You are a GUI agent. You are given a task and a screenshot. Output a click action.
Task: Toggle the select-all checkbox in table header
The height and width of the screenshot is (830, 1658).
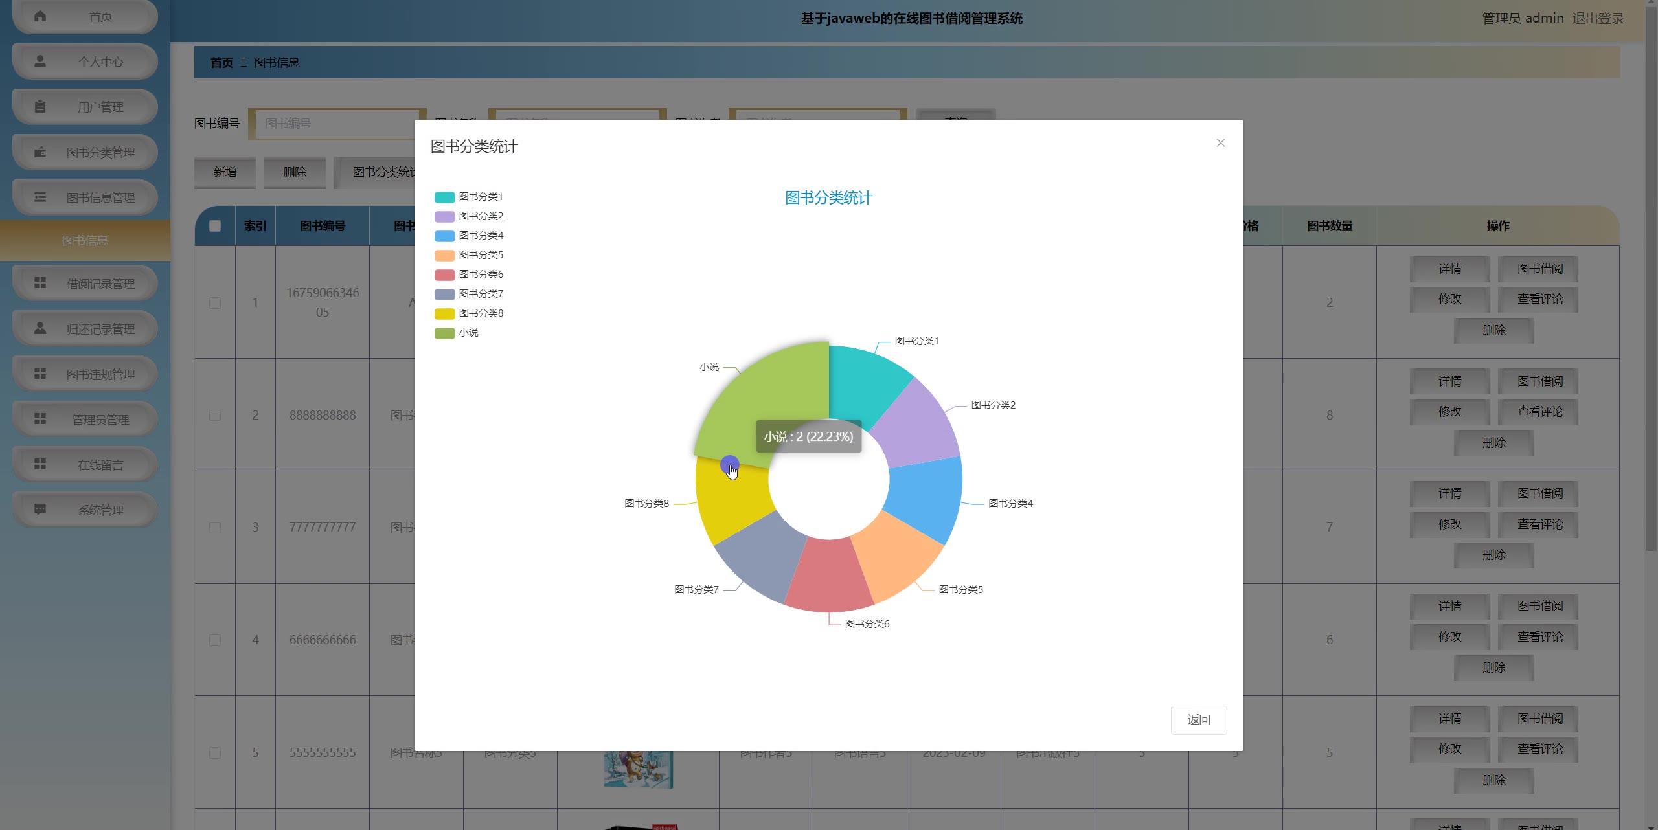[215, 226]
